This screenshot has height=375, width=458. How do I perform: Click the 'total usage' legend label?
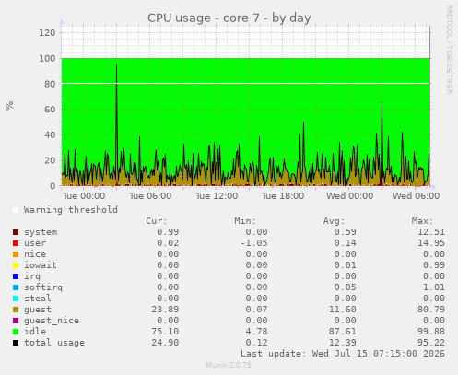click(x=54, y=343)
